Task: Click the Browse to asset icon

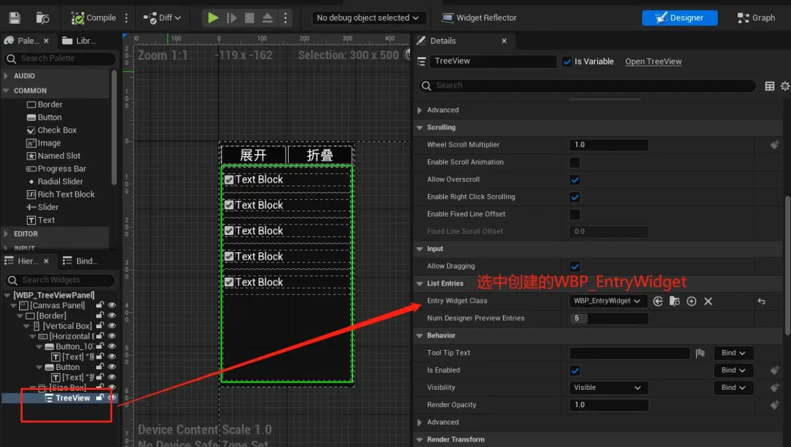Action: tap(43, 18)
